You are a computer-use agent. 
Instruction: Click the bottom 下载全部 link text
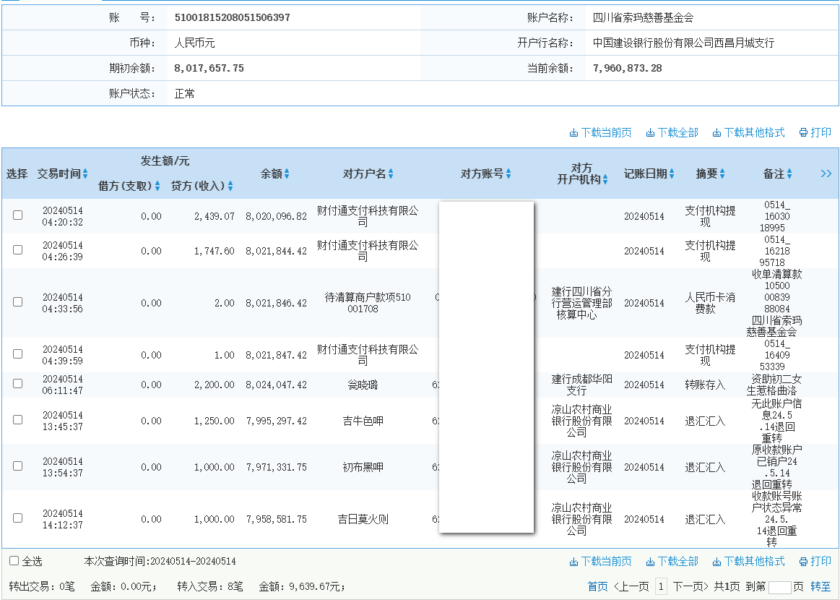(x=677, y=562)
